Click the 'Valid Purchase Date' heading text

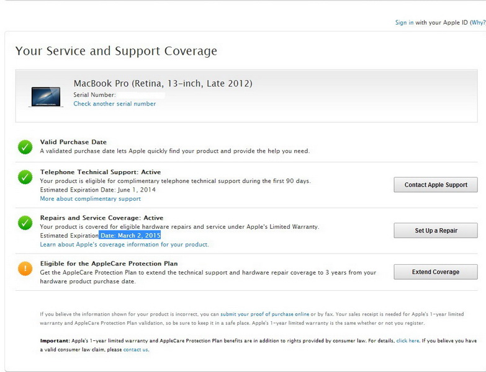(73, 142)
